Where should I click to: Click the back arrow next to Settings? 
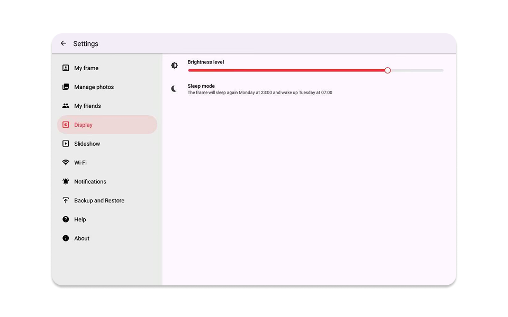coord(63,43)
